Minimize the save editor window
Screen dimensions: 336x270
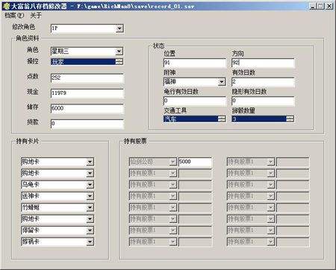[x=313, y=6]
